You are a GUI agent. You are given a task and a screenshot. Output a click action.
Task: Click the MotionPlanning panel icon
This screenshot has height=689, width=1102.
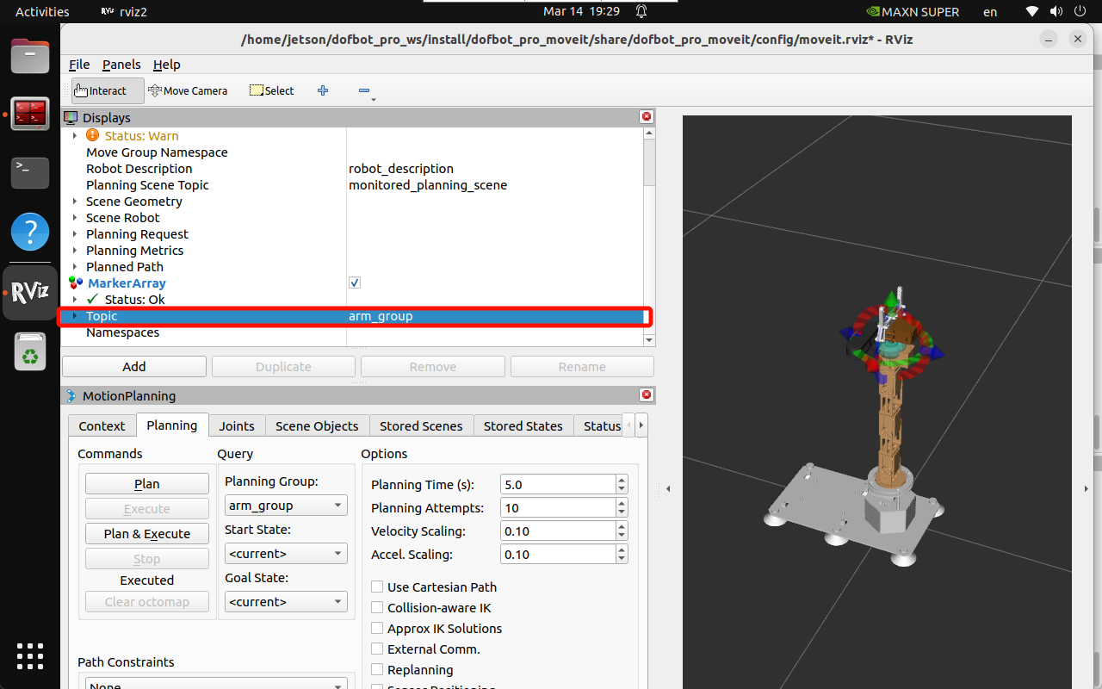[x=71, y=395]
